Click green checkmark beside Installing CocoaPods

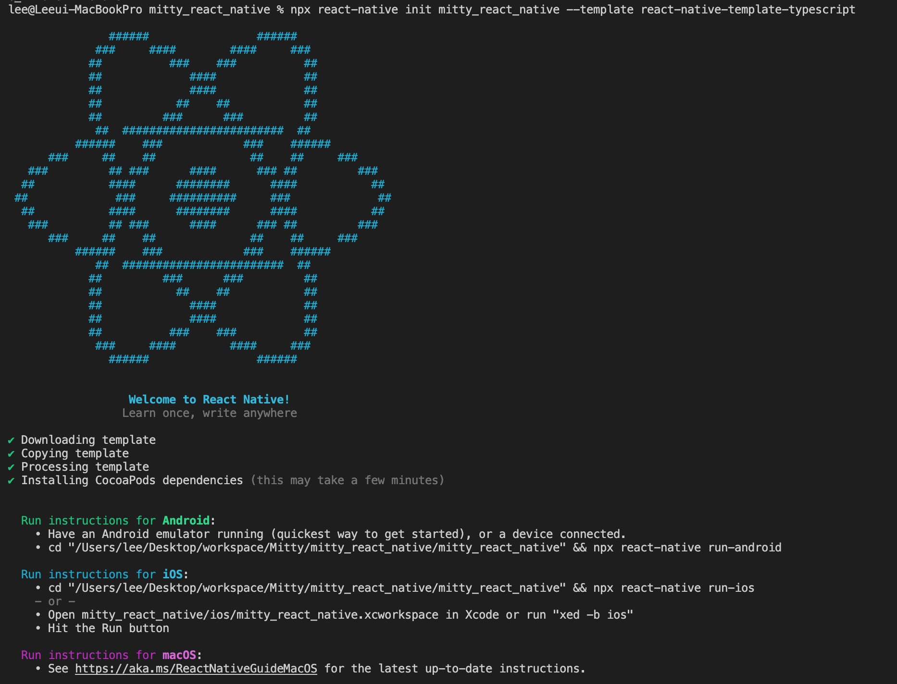pyautogui.click(x=11, y=480)
